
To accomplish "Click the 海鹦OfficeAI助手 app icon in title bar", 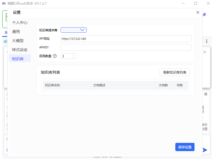I will coord(4,3).
